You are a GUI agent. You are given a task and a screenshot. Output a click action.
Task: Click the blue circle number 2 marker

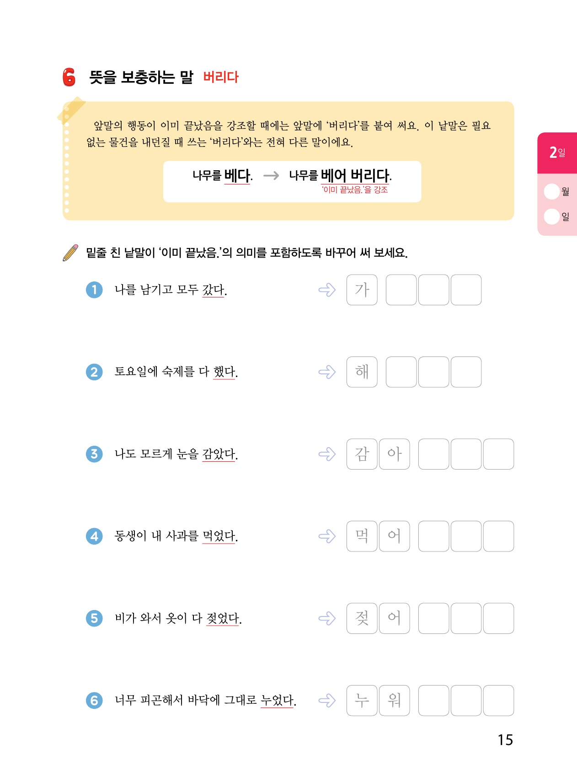tap(94, 372)
